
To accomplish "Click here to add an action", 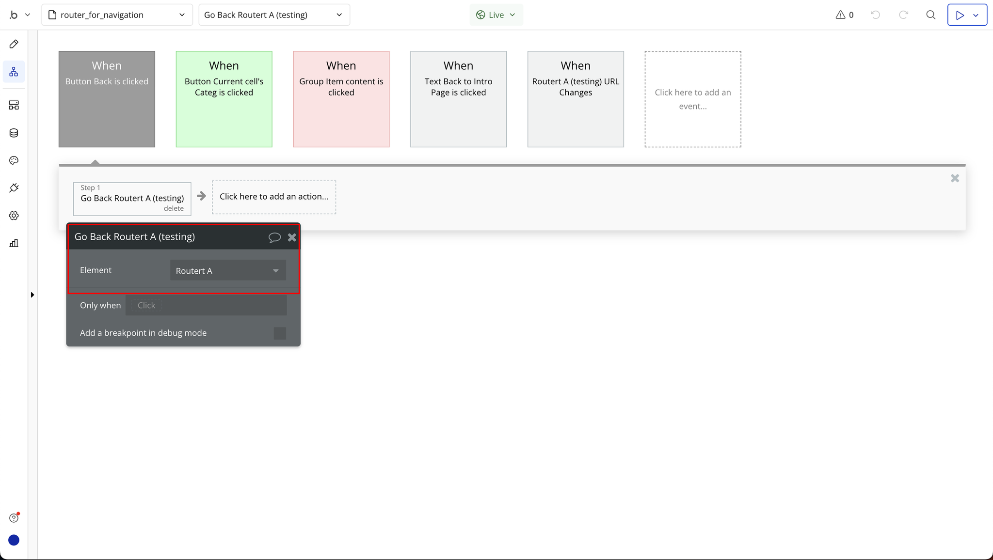I will (x=274, y=197).
